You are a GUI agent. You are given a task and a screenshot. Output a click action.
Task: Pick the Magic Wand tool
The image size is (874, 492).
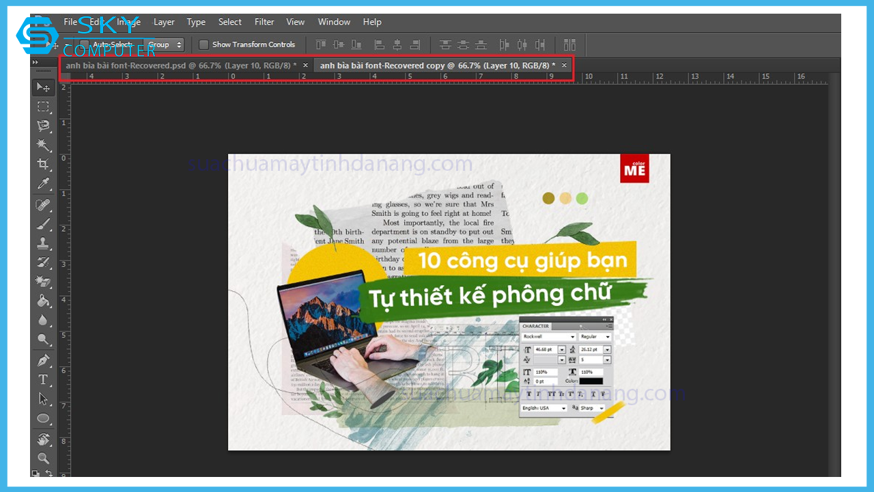44,145
